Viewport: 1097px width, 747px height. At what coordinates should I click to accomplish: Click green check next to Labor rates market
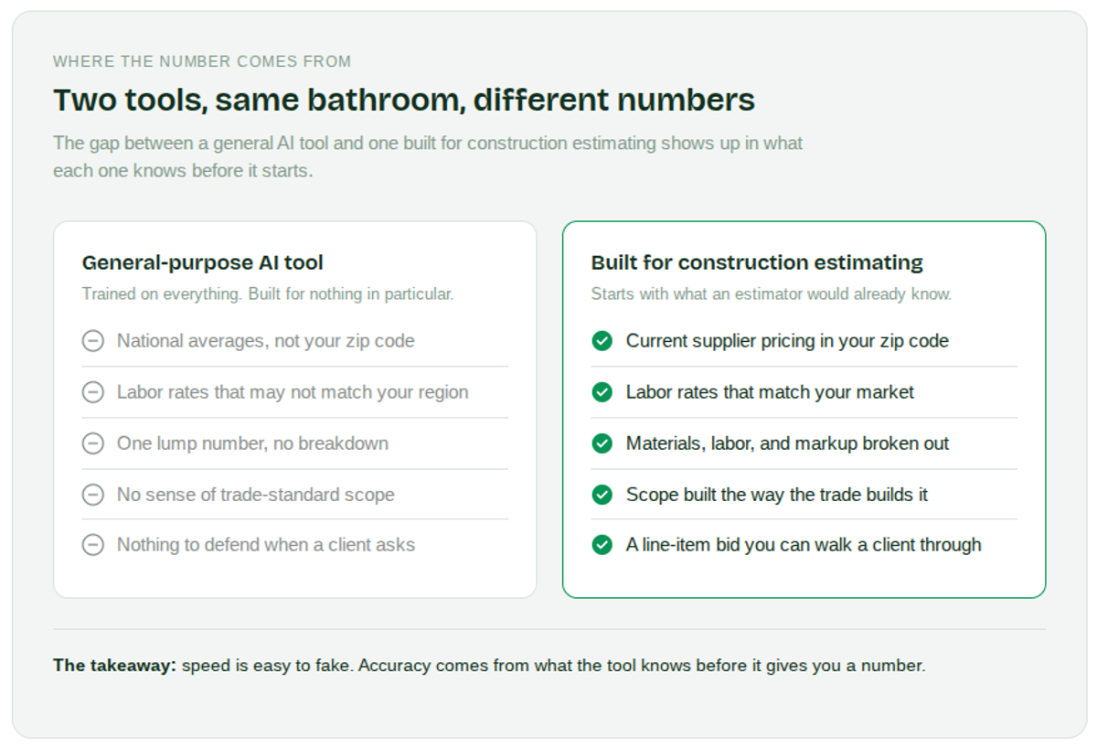click(602, 392)
